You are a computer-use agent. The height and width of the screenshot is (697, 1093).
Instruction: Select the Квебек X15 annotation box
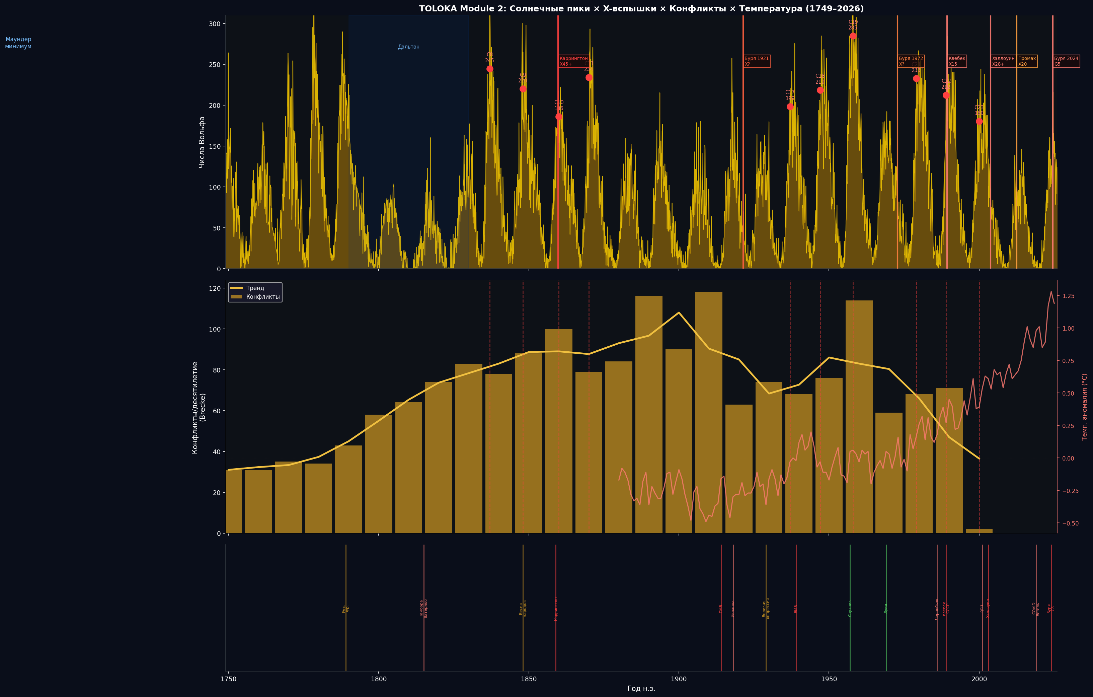pos(957,61)
